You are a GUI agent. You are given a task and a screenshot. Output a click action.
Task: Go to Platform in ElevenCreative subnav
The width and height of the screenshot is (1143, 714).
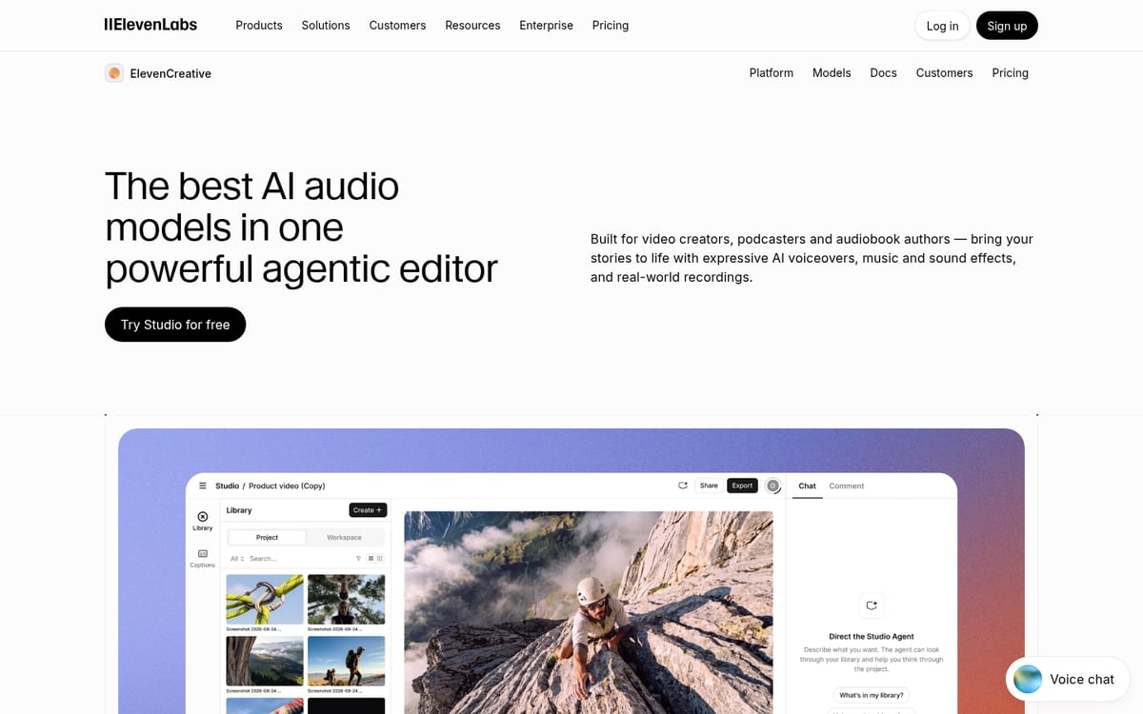coord(772,73)
